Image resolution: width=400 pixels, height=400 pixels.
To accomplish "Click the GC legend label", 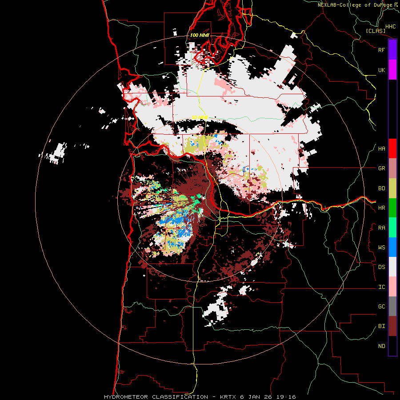I will pyautogui.click(x=381, y=307).
